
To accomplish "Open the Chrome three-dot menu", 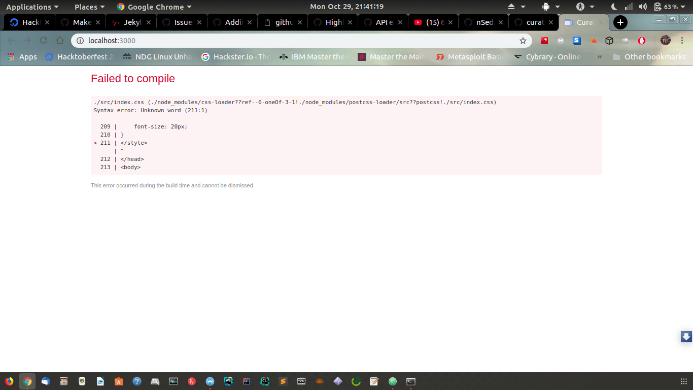I will tap(682, 41).
